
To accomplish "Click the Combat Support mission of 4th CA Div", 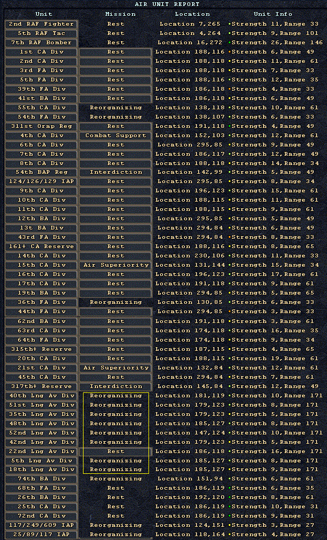I will tap(116, 136).
